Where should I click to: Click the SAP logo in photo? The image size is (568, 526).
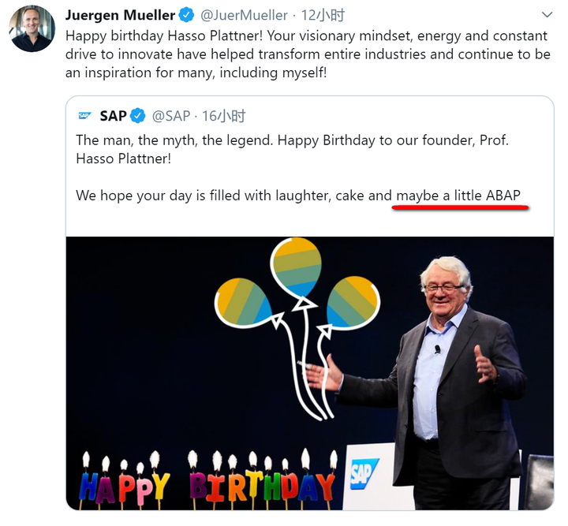[x=363, y=474]
